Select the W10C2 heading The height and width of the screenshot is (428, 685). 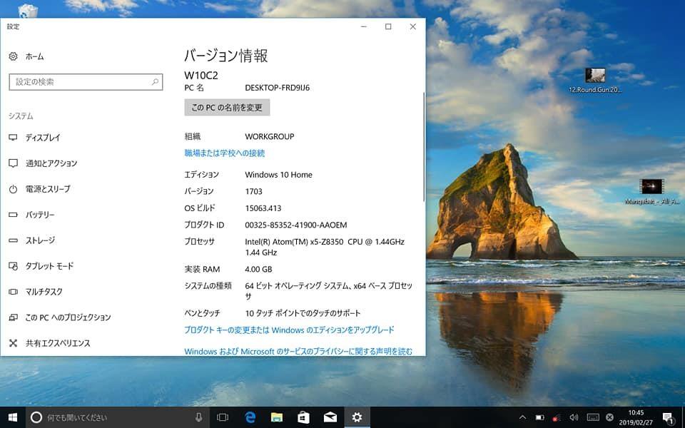tap(201, 75)
